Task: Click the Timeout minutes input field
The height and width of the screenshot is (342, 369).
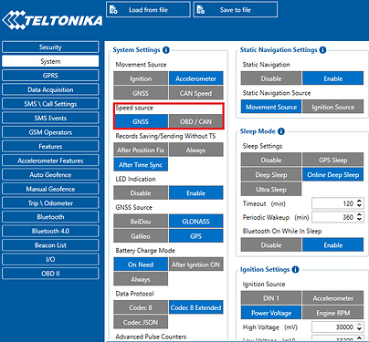Action: [334, 203]
